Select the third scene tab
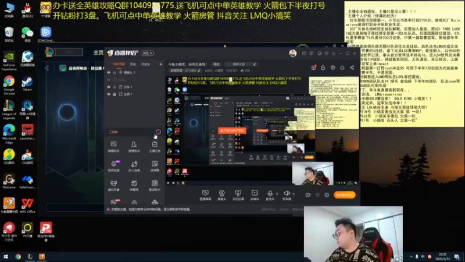Image resolution: width=465 pixels, height=262 pixels. (145, 64)
